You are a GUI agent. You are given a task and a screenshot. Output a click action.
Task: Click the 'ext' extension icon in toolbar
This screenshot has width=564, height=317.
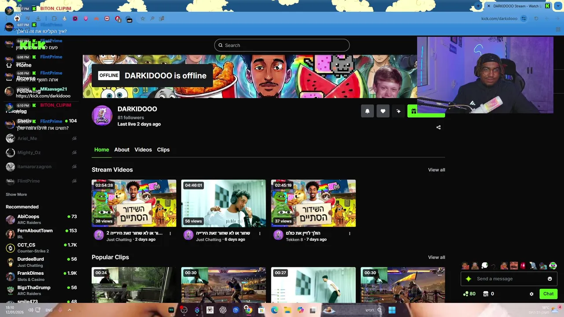[x=129, y=19]
